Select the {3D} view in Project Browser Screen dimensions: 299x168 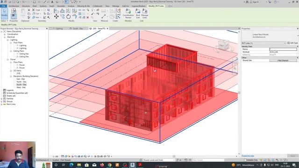tap(18, 73)
